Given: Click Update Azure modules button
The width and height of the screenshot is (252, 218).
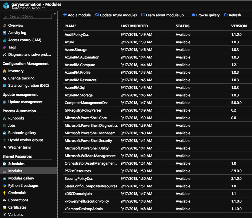Looking at the screenshot, I should [x=116, y=15].
